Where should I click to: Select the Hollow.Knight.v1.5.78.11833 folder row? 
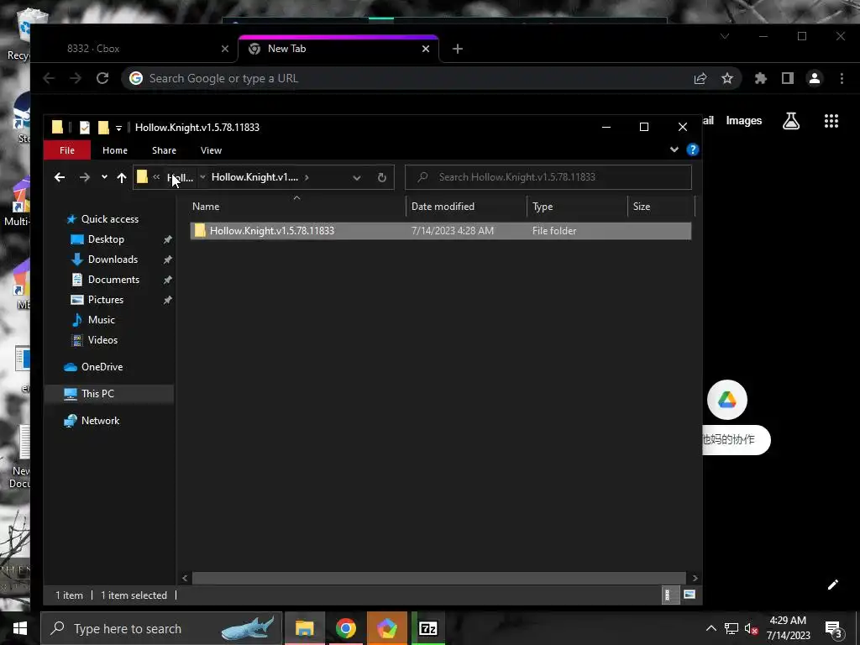pos(440,231)
